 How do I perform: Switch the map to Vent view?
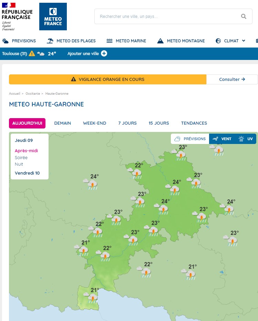point(222,139)
